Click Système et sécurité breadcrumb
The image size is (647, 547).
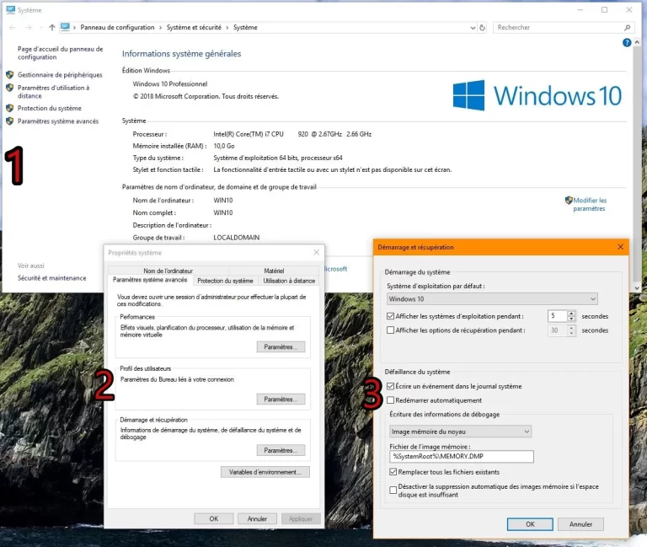point(194,27)
